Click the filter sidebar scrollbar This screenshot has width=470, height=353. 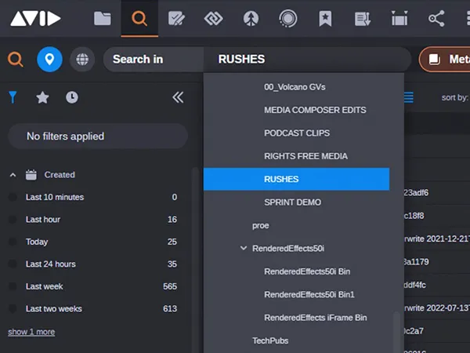click(x=195, y=260)
